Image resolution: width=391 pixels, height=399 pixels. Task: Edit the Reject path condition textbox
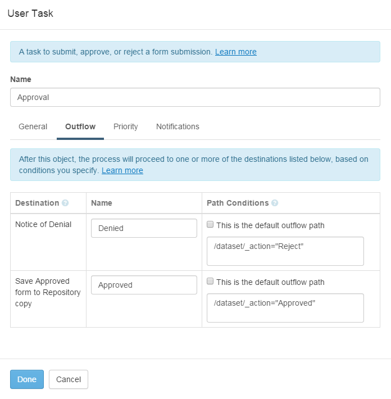[x=285, y=251]
